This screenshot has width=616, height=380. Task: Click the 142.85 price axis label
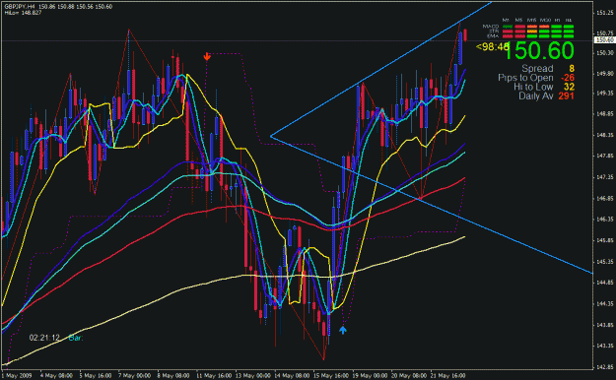605,367
